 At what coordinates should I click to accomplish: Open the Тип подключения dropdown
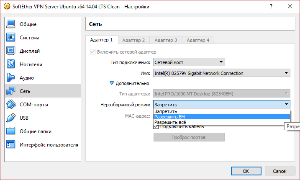(189, 62)
